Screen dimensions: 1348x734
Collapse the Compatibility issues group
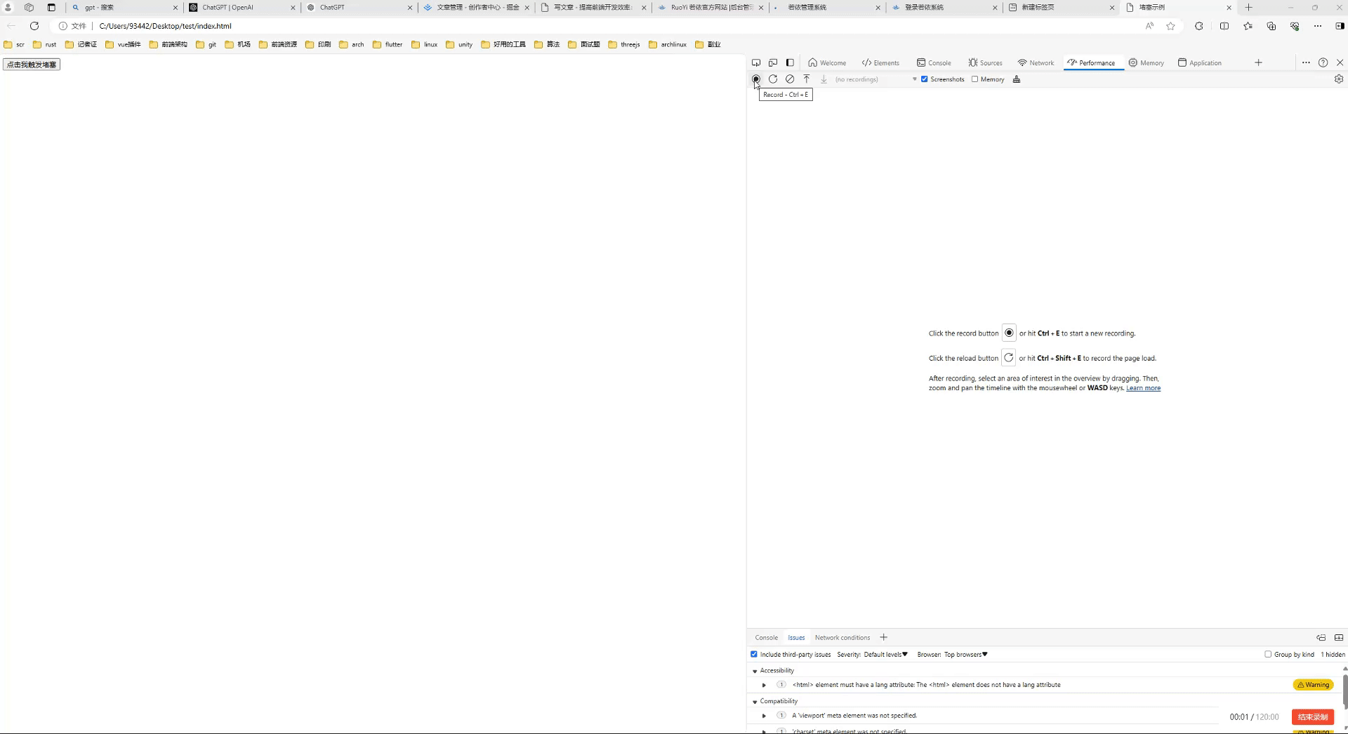pos(755,701)
